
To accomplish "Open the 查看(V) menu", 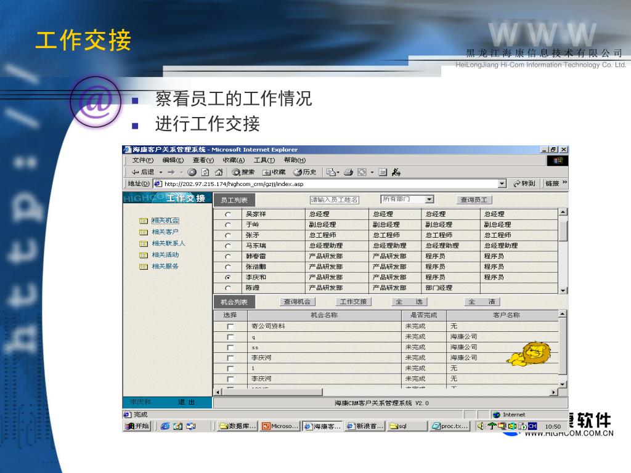I will click(x=203, y=160).
